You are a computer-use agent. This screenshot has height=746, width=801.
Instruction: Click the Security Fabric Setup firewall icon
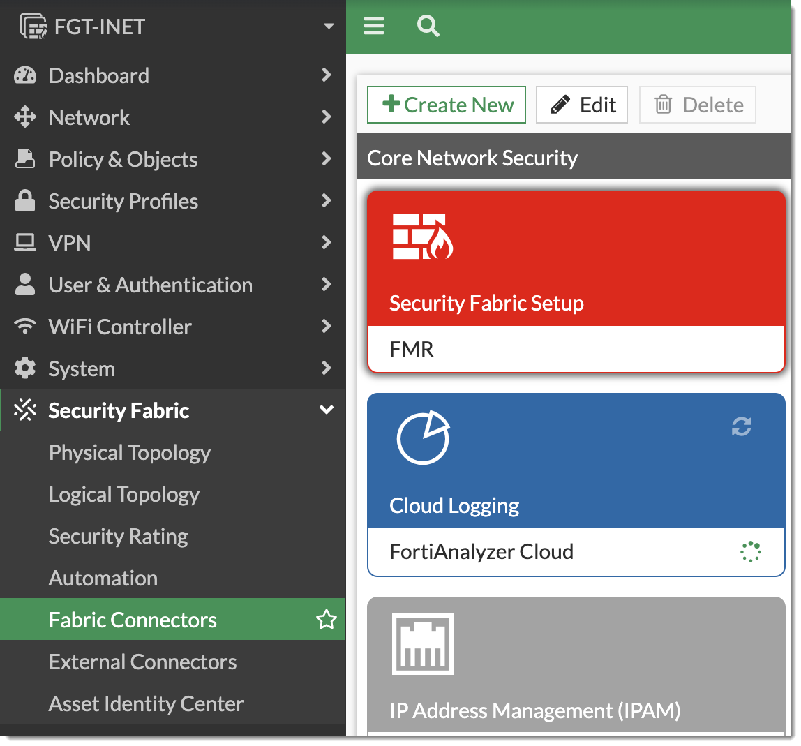click(x=422, y=237)
